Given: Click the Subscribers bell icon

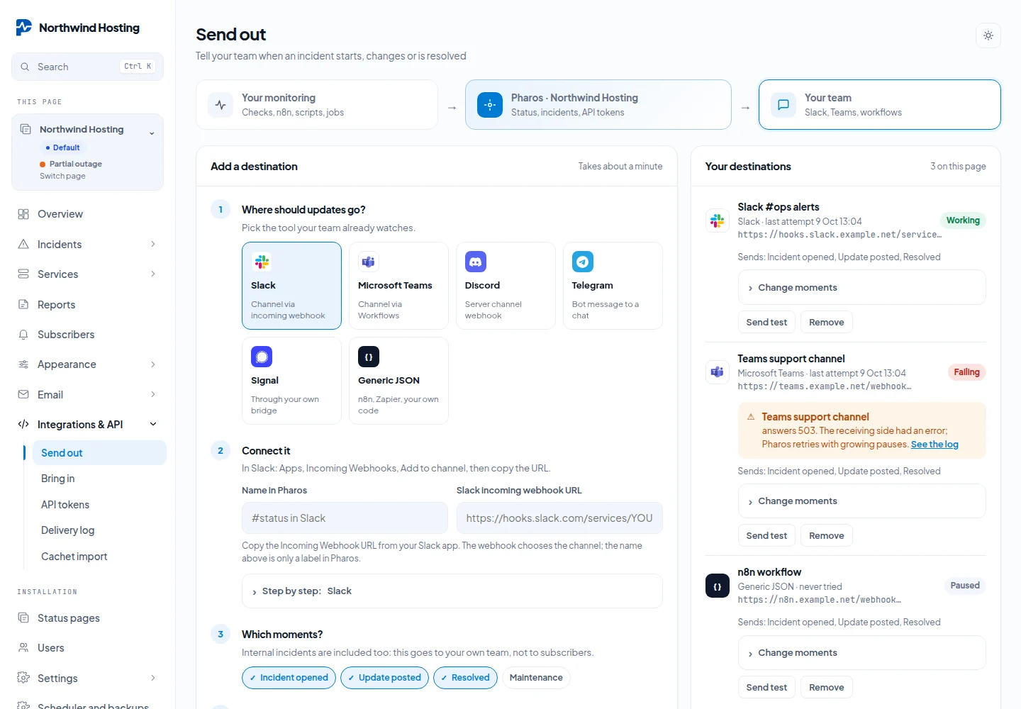Looking at the screenshot, I should point(23,334).
